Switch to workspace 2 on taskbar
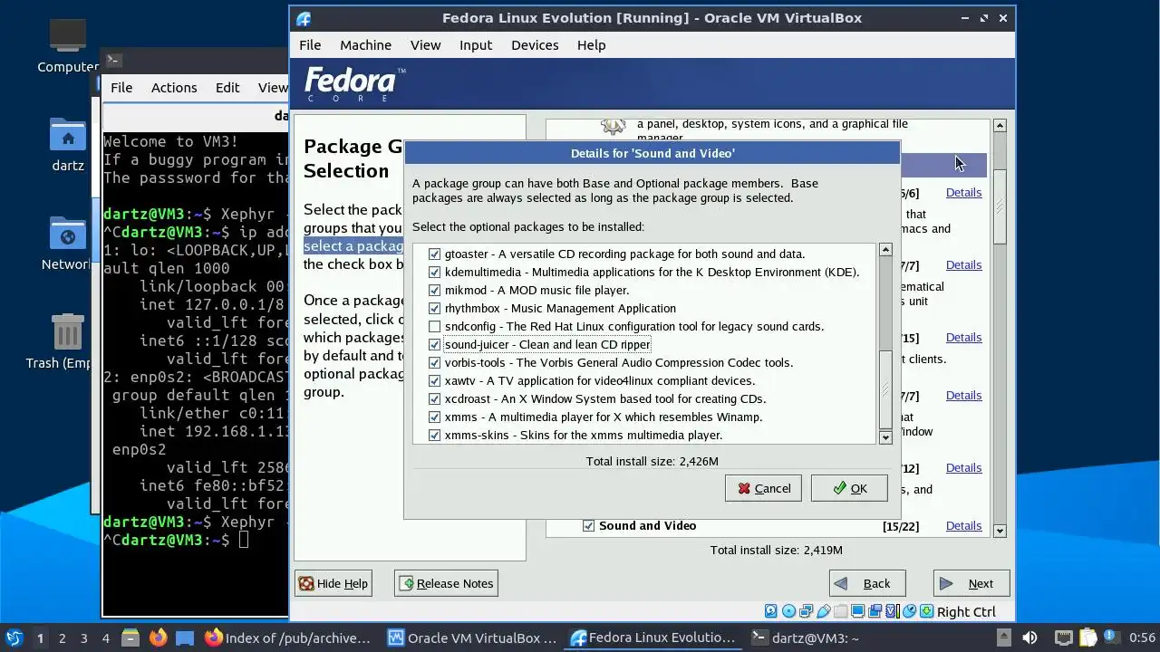Image resolution: width=1160 pixels, height=652 pixels. coord(62,638)
